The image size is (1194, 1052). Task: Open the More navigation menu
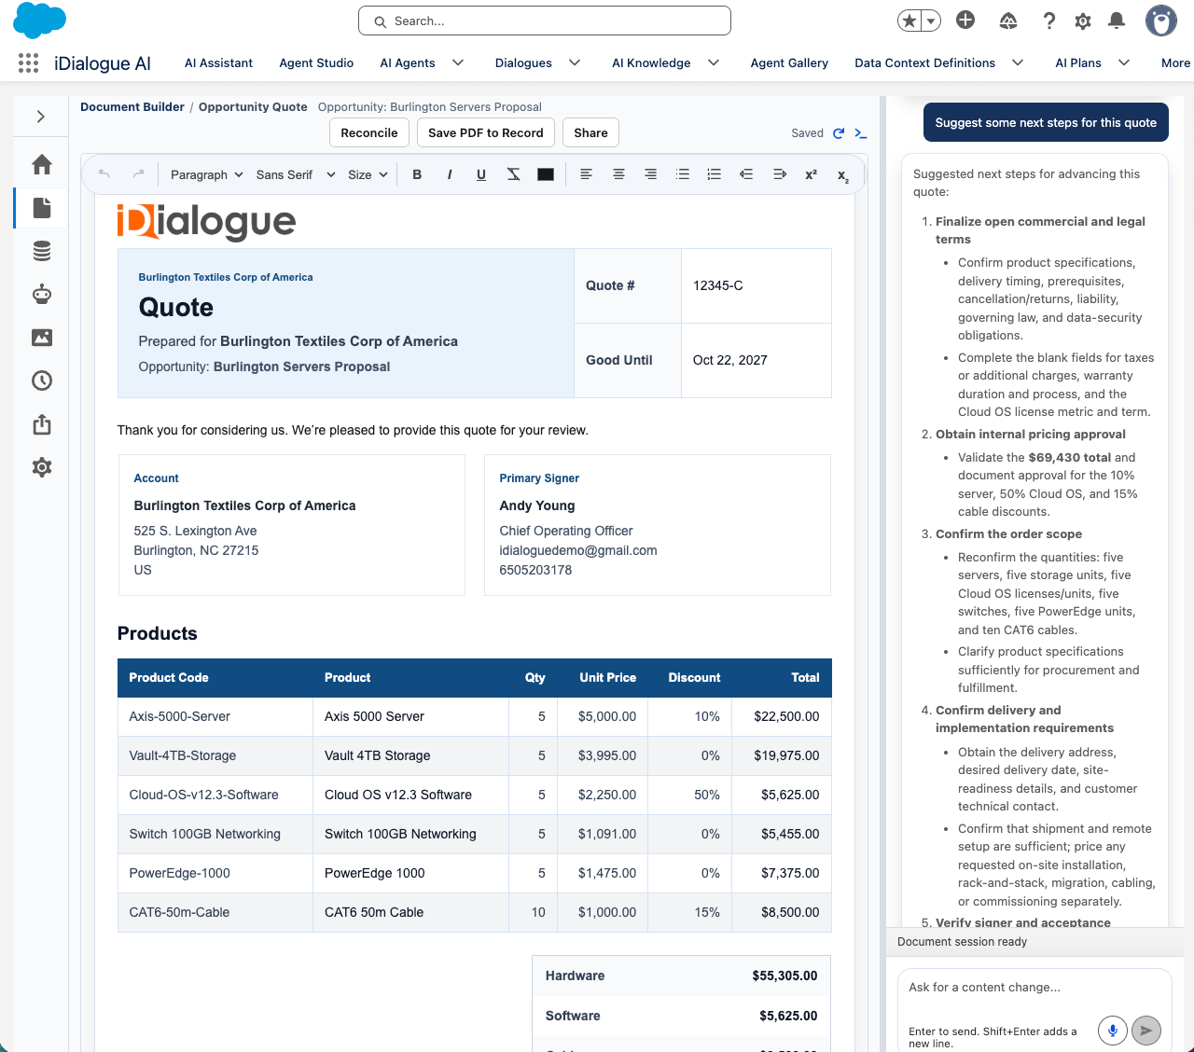[x=1175, y=62]
